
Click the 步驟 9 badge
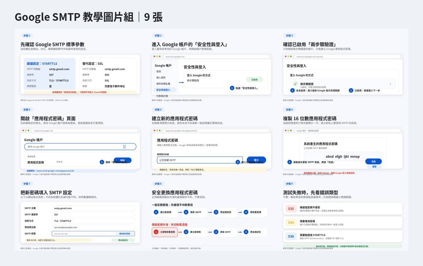click(x=289, y=184)
